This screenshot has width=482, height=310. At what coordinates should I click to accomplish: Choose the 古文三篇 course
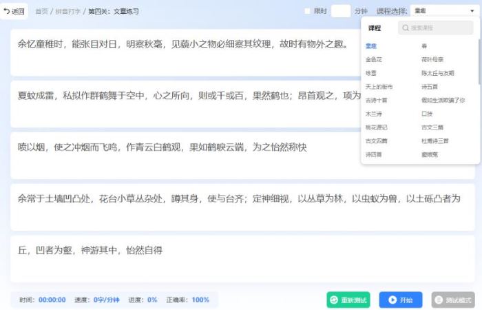(432, 127)
